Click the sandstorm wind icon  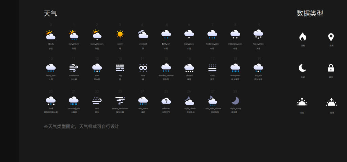coord(74,68)
